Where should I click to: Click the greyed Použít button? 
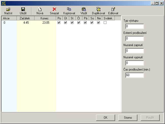tap(150, 118)
